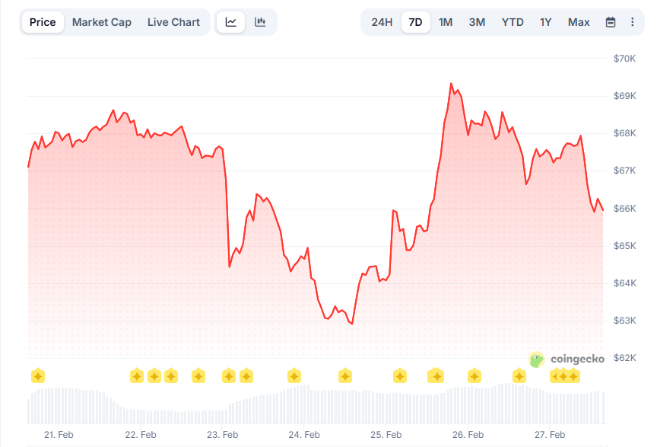
Task: Toggle the 24H time range
Action: pos(380,22)
